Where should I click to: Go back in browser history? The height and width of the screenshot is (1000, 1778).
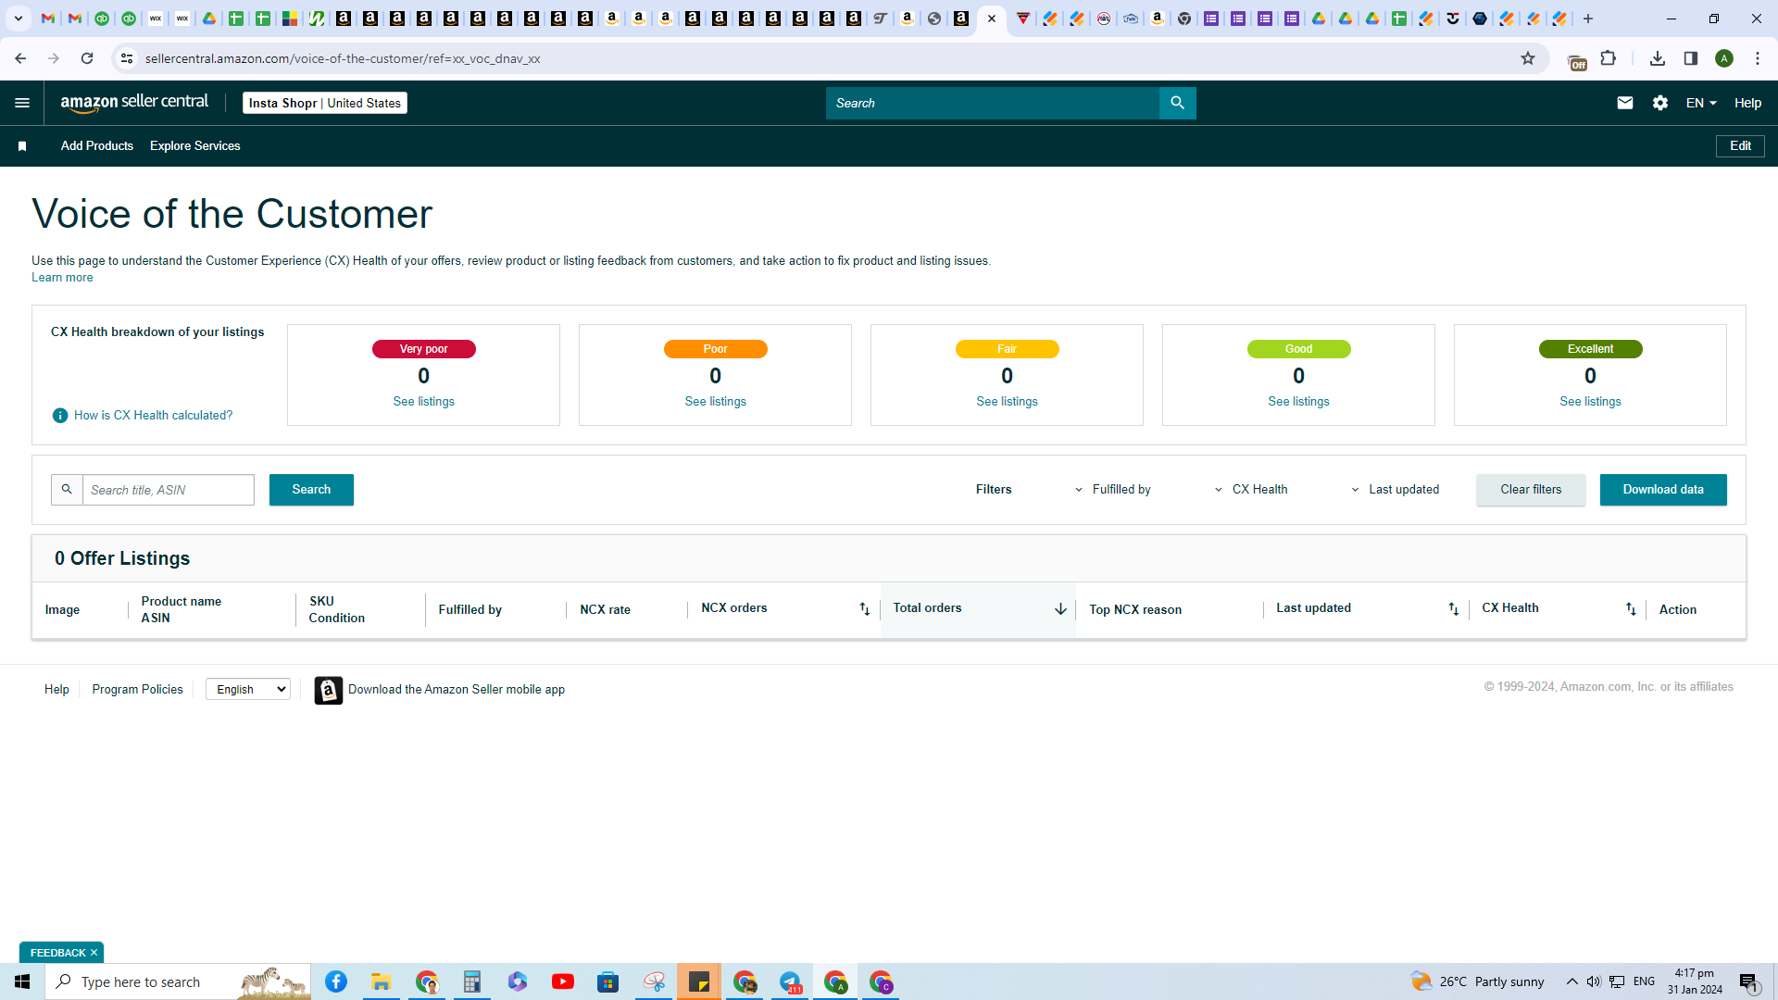(20, 58)
